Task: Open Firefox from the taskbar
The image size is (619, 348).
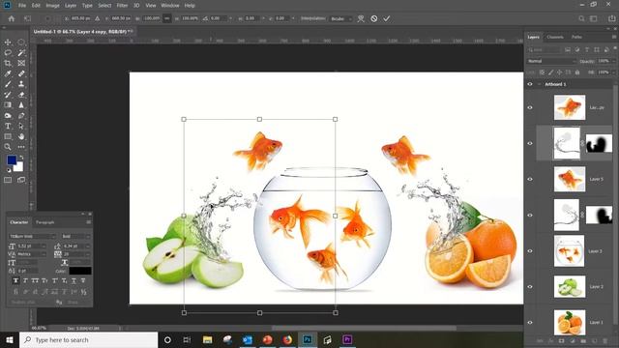Action: 287,339
